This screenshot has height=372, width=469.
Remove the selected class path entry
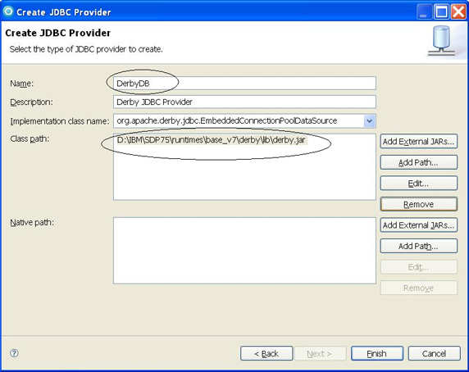[x=419, y=204]
